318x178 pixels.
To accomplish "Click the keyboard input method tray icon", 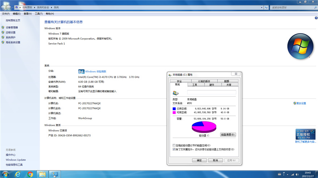I will [x=279, y=174].
